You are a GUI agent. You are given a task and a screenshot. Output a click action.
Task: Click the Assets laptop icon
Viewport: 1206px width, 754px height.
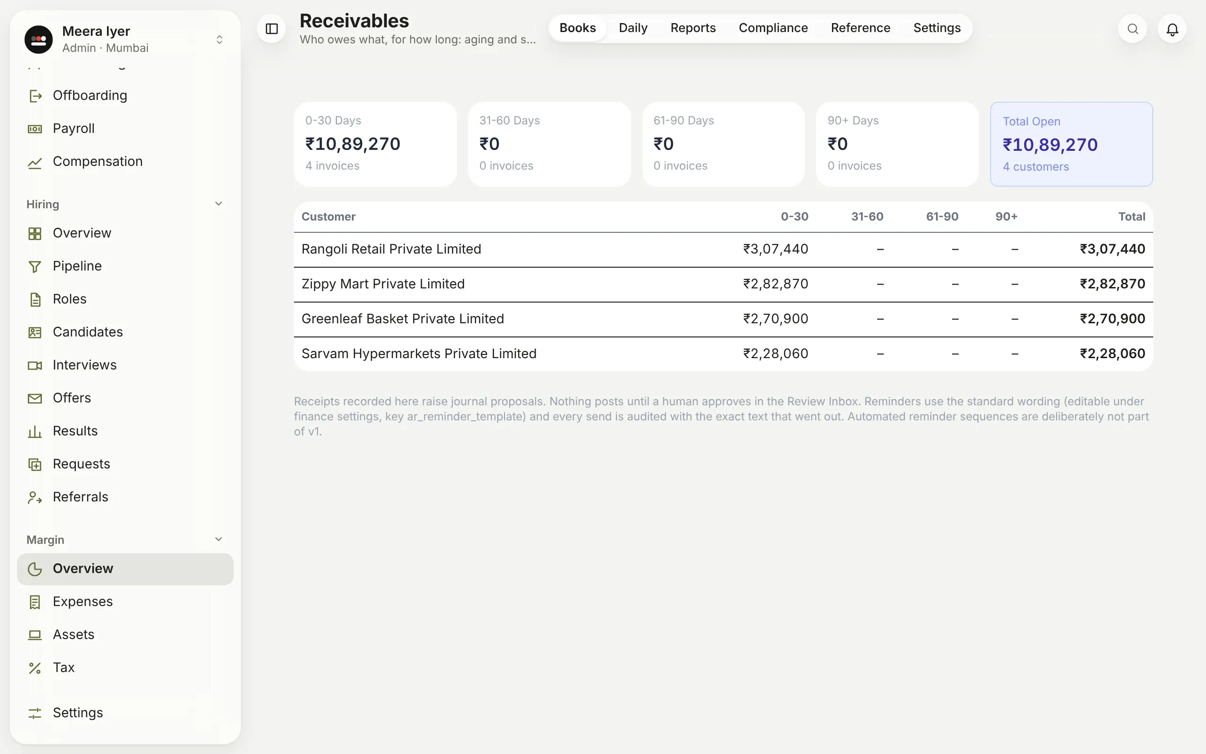(35, 635)
